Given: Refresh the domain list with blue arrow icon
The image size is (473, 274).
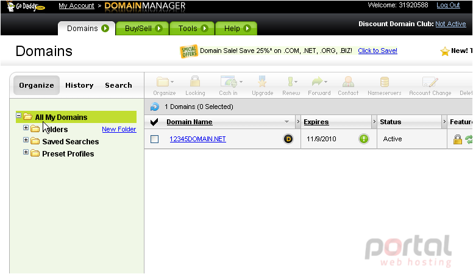Looking at the screenshot, I should click(154, 107).
